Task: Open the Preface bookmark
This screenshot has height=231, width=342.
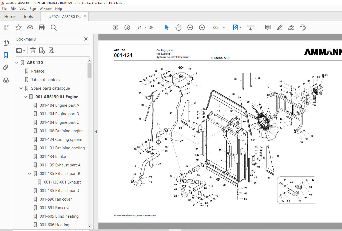Action: coord(38,71)
